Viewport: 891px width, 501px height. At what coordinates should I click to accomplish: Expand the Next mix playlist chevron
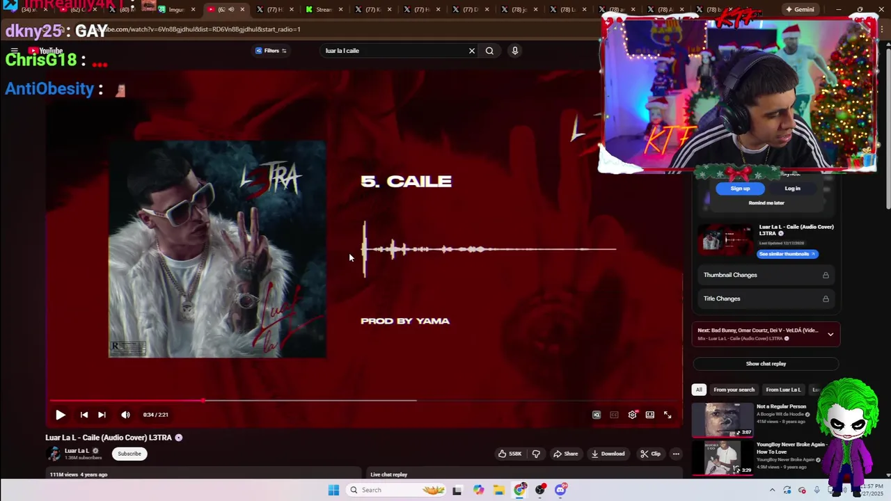[x=830, y=334]
